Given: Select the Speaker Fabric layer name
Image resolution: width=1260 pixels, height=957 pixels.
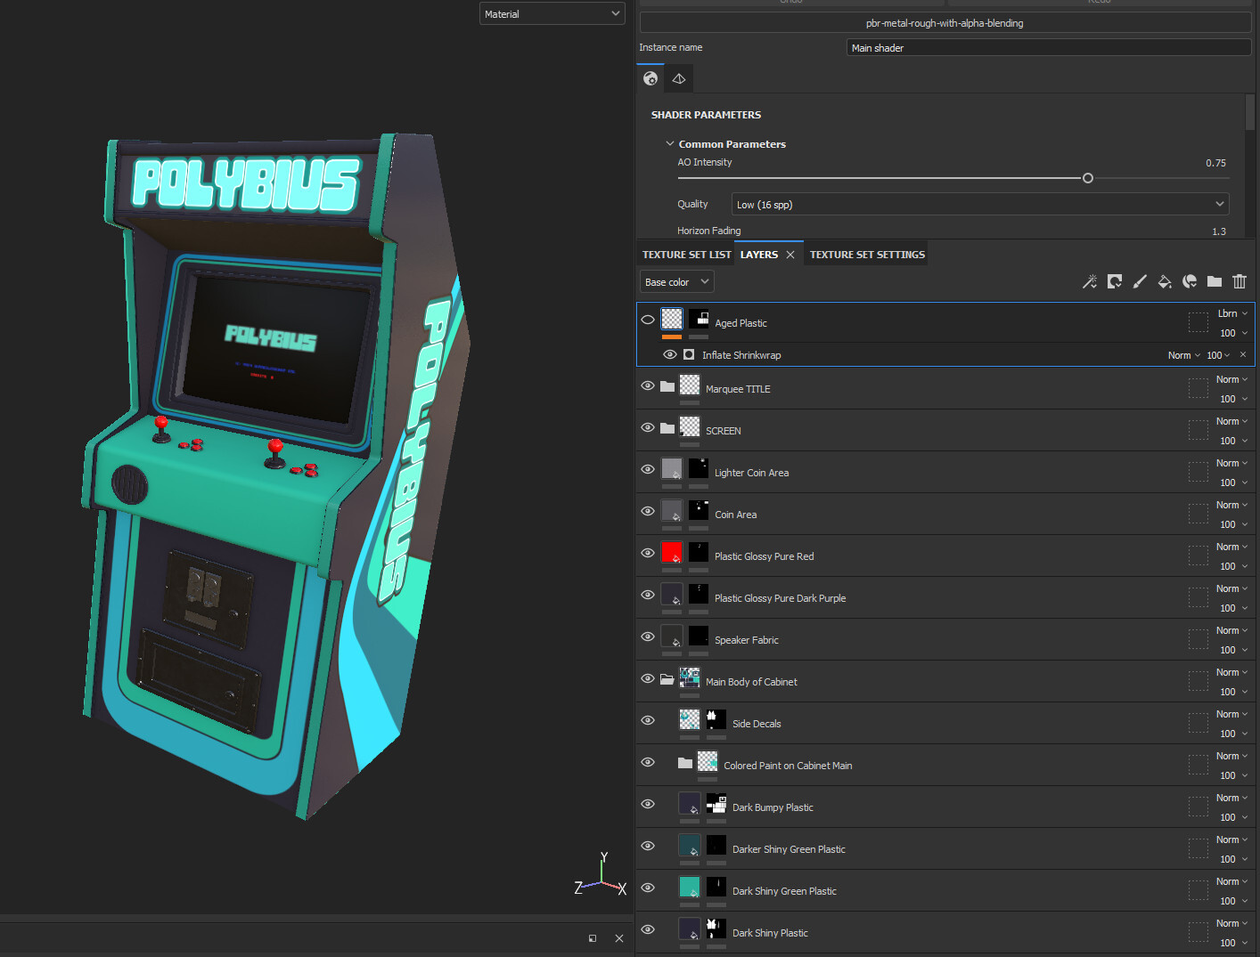Looking at the screenshot, I should pos(746,640).
